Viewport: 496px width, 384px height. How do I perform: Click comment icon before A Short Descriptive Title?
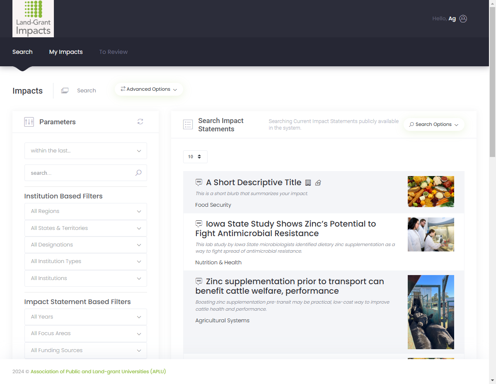coord(198,182)
